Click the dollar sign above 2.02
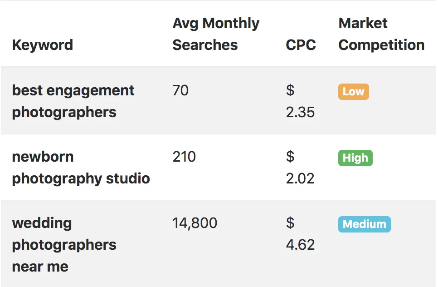The width and height of the screenshot is (438, 287). 290,157
